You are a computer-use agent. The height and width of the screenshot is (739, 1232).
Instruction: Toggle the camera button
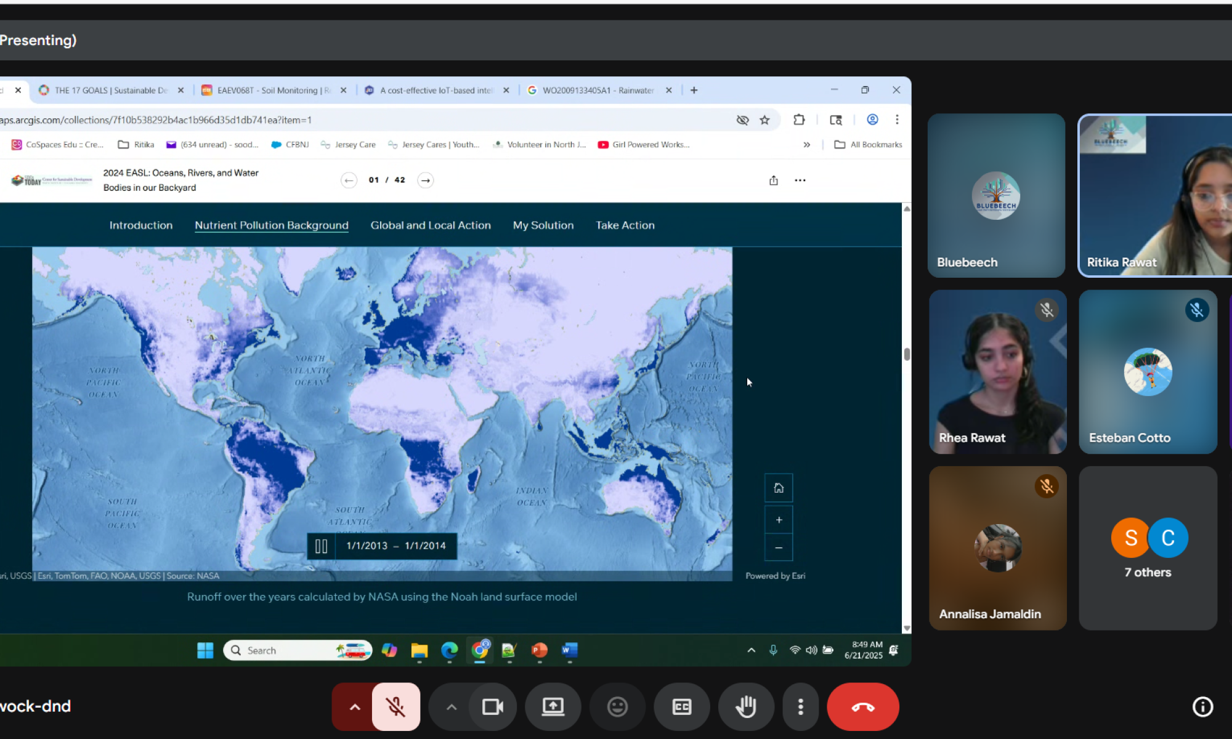[x=493, y=706]
